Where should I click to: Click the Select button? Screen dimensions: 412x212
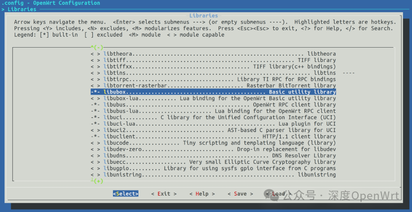(x=126, y=194)
